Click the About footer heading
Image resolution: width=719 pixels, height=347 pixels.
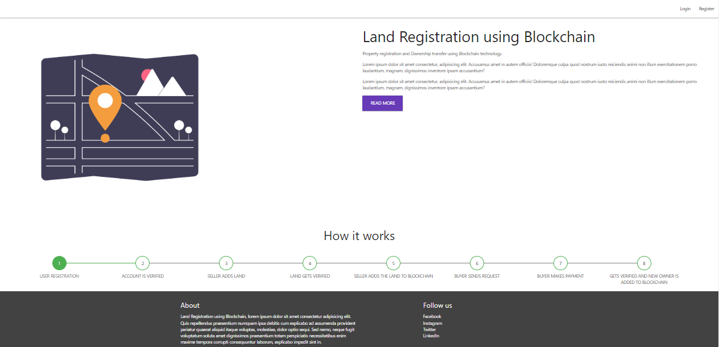pyautogui.click(x=190, y=305)
